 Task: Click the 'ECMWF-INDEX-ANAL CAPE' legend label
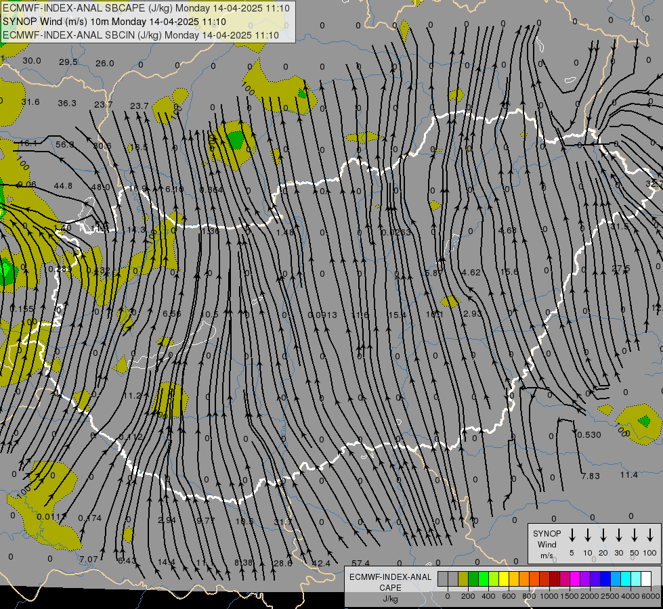coord(390,583)
